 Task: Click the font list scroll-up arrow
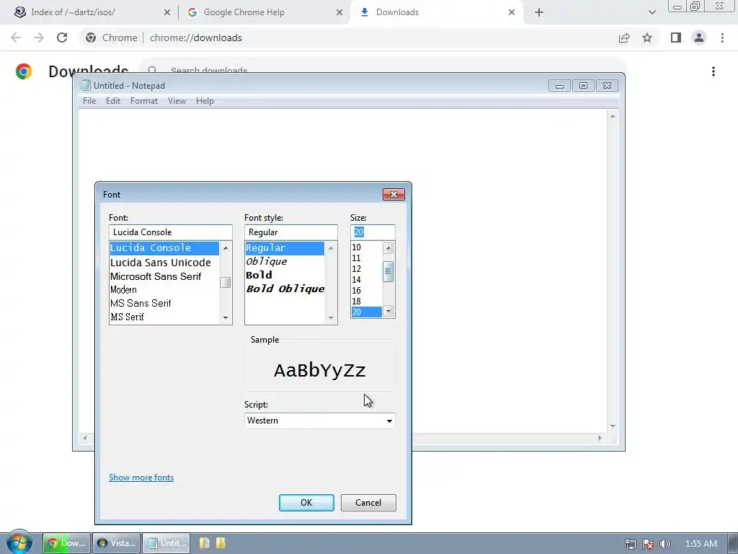click(x=226, y=248)
